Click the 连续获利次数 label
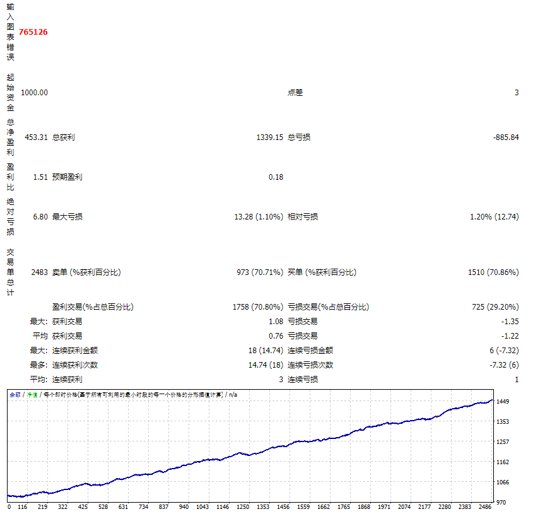Viewport: 533px width, 514px height. click(x=75, y=365)
